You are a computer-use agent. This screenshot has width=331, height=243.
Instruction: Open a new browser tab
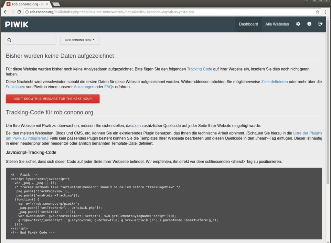tap(56, 4)
